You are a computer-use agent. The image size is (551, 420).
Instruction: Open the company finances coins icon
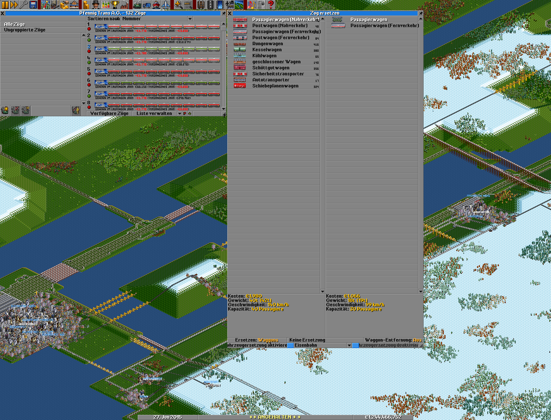pyautogui.click(x=86, y=5)
